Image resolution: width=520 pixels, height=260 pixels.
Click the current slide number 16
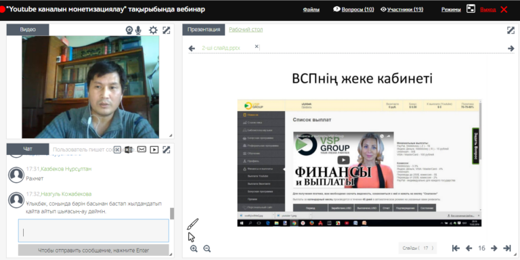click(481, 248)
